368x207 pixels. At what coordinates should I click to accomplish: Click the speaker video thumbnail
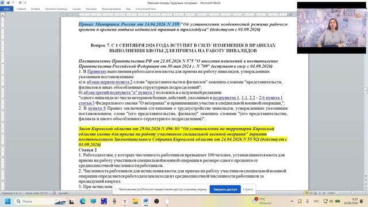tap(331, 28)
